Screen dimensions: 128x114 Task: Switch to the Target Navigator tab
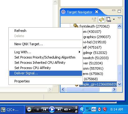tap(80, 12)
